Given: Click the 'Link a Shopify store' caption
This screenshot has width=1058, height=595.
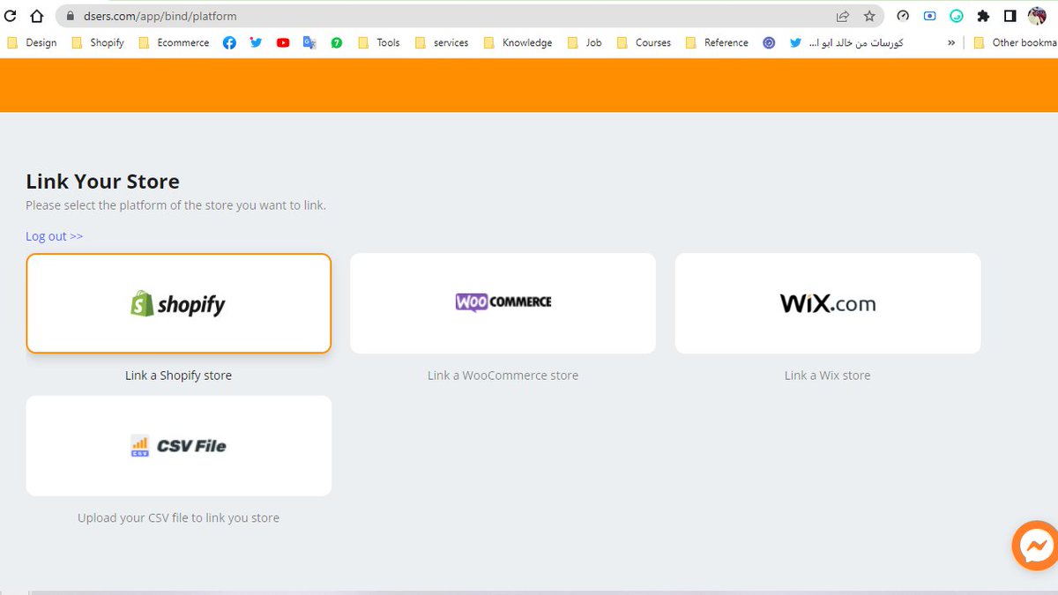Looking at the screenshot, I should pyautogui.click(x=179, y=376).
